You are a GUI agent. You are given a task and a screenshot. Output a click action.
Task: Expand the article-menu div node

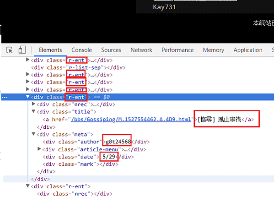[x=39, y=149]
